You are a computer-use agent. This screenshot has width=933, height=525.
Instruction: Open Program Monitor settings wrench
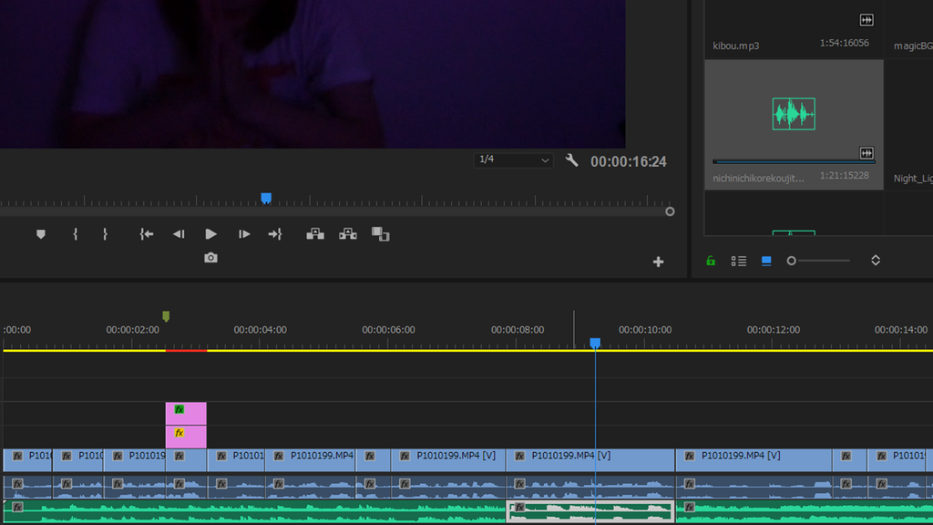coord(572,160)
